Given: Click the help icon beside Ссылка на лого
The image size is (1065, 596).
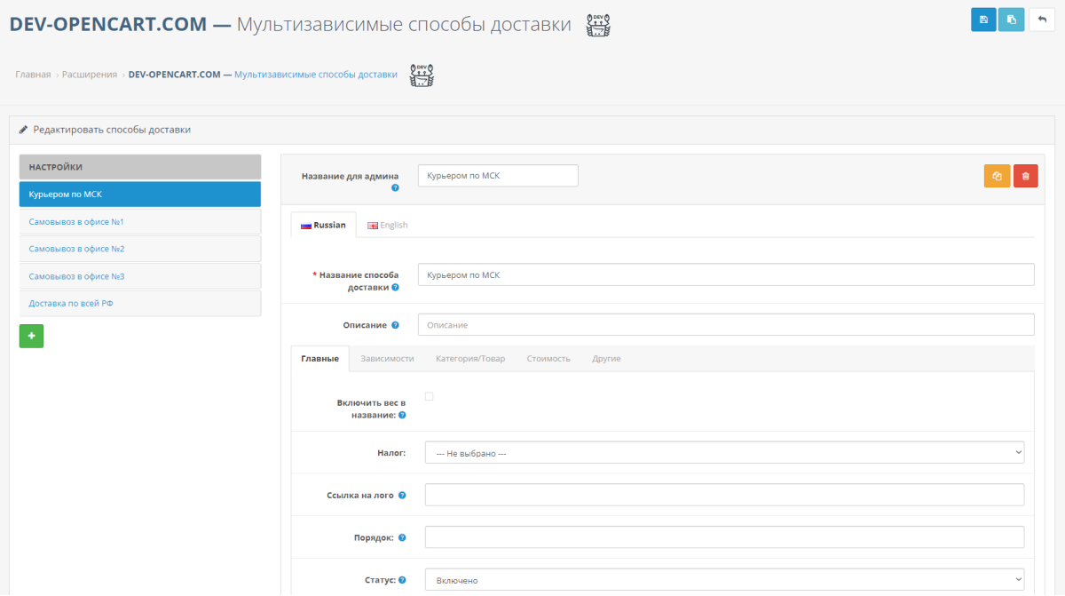Looking at the screenshot, I should (402, 495).
